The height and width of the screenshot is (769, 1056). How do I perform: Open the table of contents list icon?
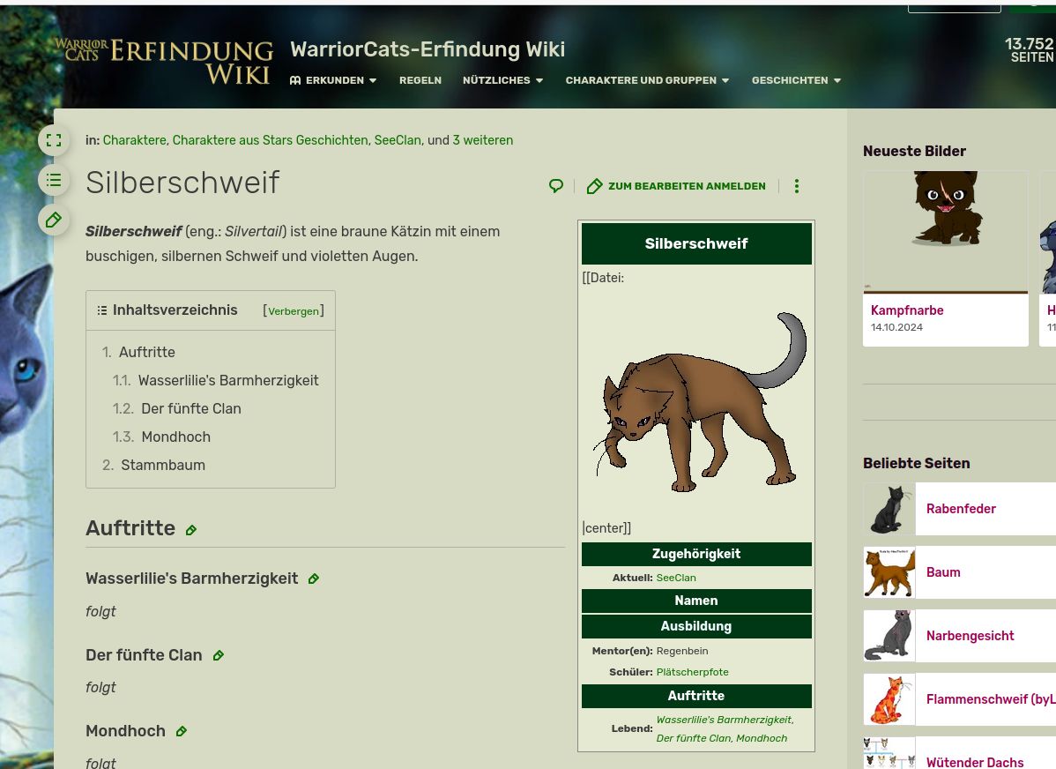click(x=54, y=180)
